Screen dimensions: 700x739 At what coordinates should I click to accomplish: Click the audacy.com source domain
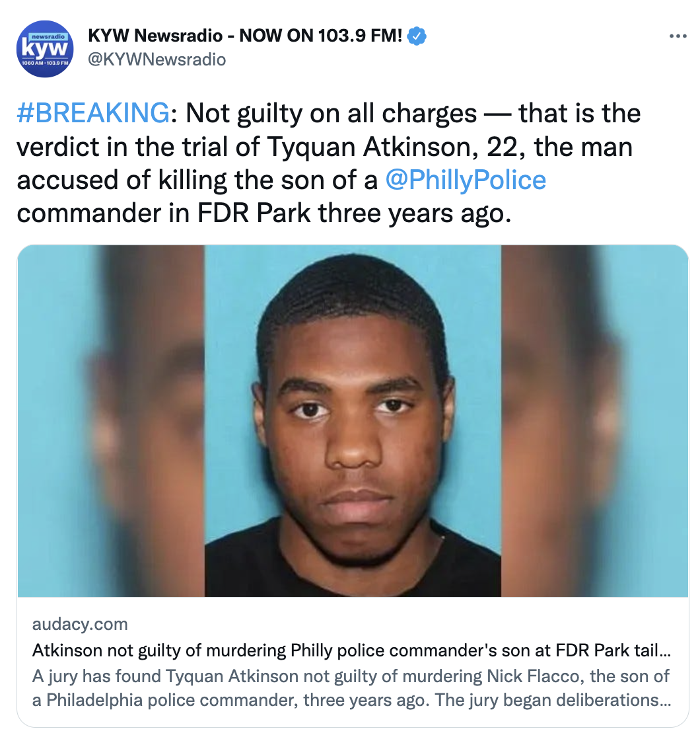click(x=80, y=623)
